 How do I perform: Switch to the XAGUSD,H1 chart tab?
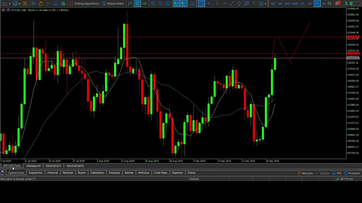point(53,166)
